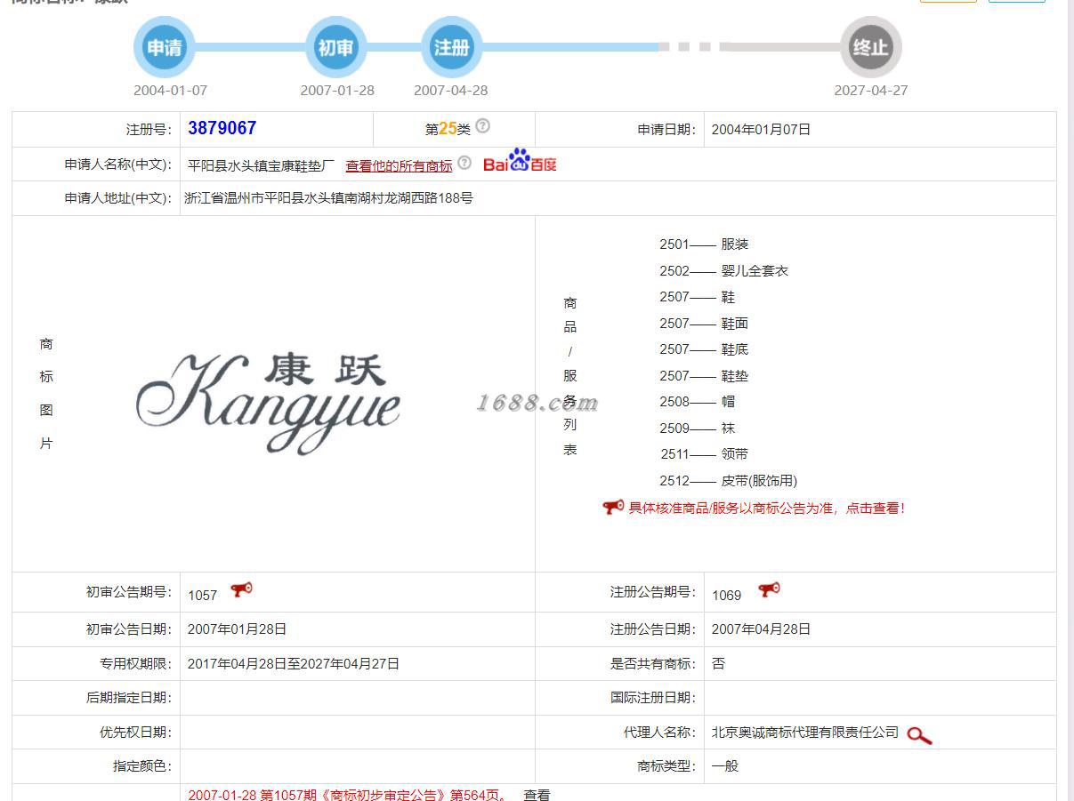1074x801 pixels.
Task: Click goods item 2502 婴儿全套衣
Action: click(723, 271)
